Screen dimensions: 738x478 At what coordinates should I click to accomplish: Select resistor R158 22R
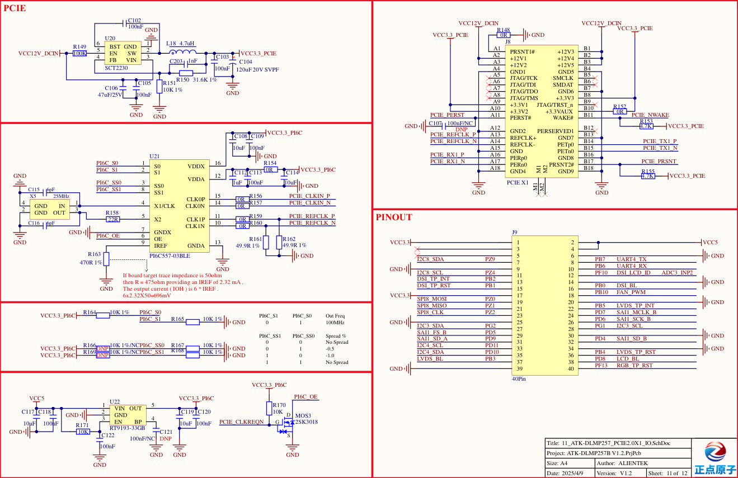[x=112, y=219]
